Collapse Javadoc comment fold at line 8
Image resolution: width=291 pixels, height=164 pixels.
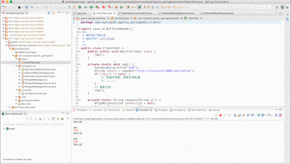[x=80, y=32]
